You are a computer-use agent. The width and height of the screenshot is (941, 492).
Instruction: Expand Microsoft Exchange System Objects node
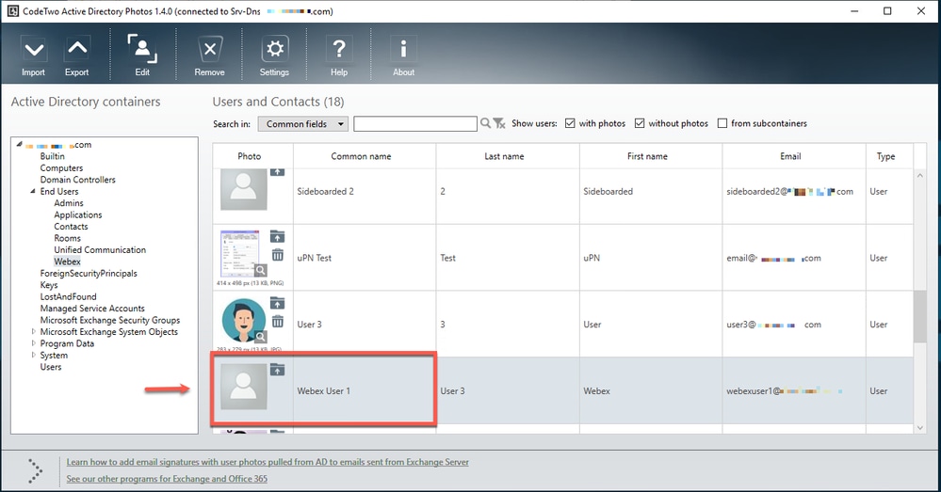(x=34, y=331)
